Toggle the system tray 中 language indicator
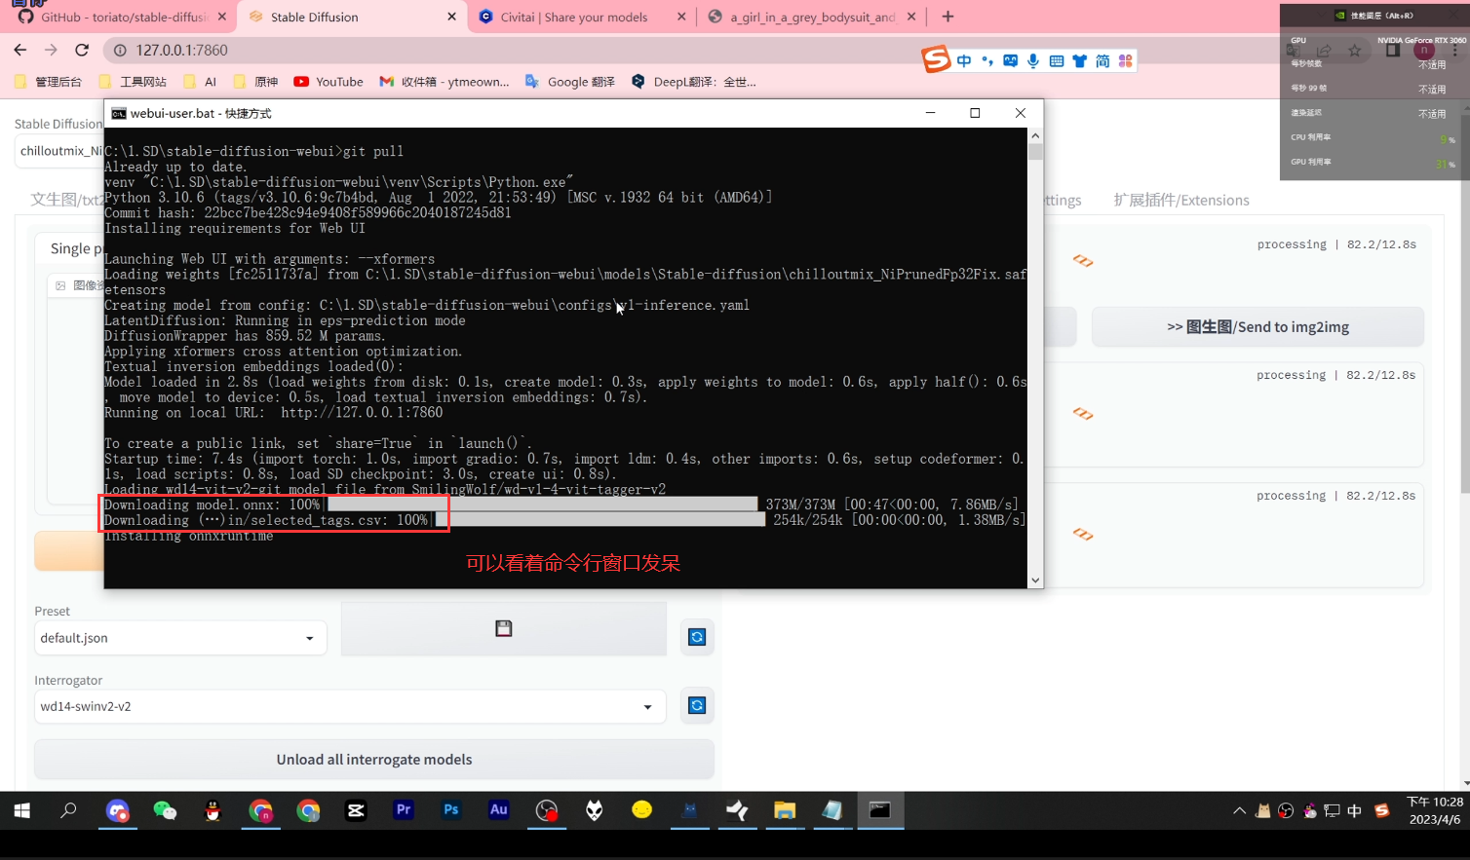The height and width of the screenshot is (860, 1470). [1355, 810]
